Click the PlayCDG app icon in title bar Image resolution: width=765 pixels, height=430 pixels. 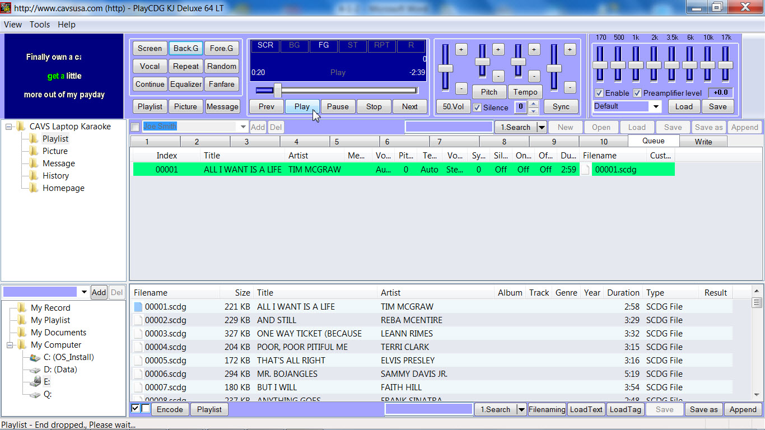pyautogui.click(x=6, y=8)
